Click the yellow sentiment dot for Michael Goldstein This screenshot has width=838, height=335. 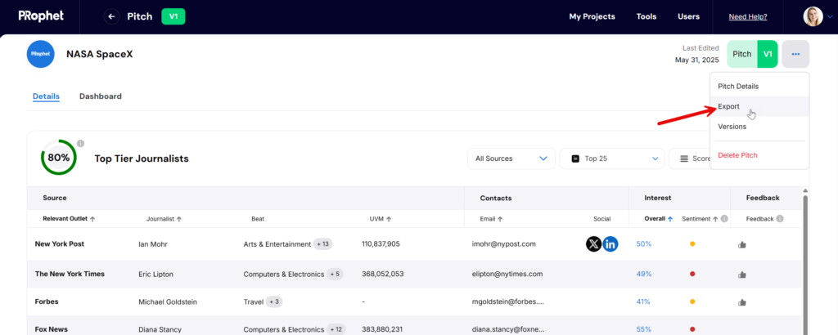pos(692,302)
